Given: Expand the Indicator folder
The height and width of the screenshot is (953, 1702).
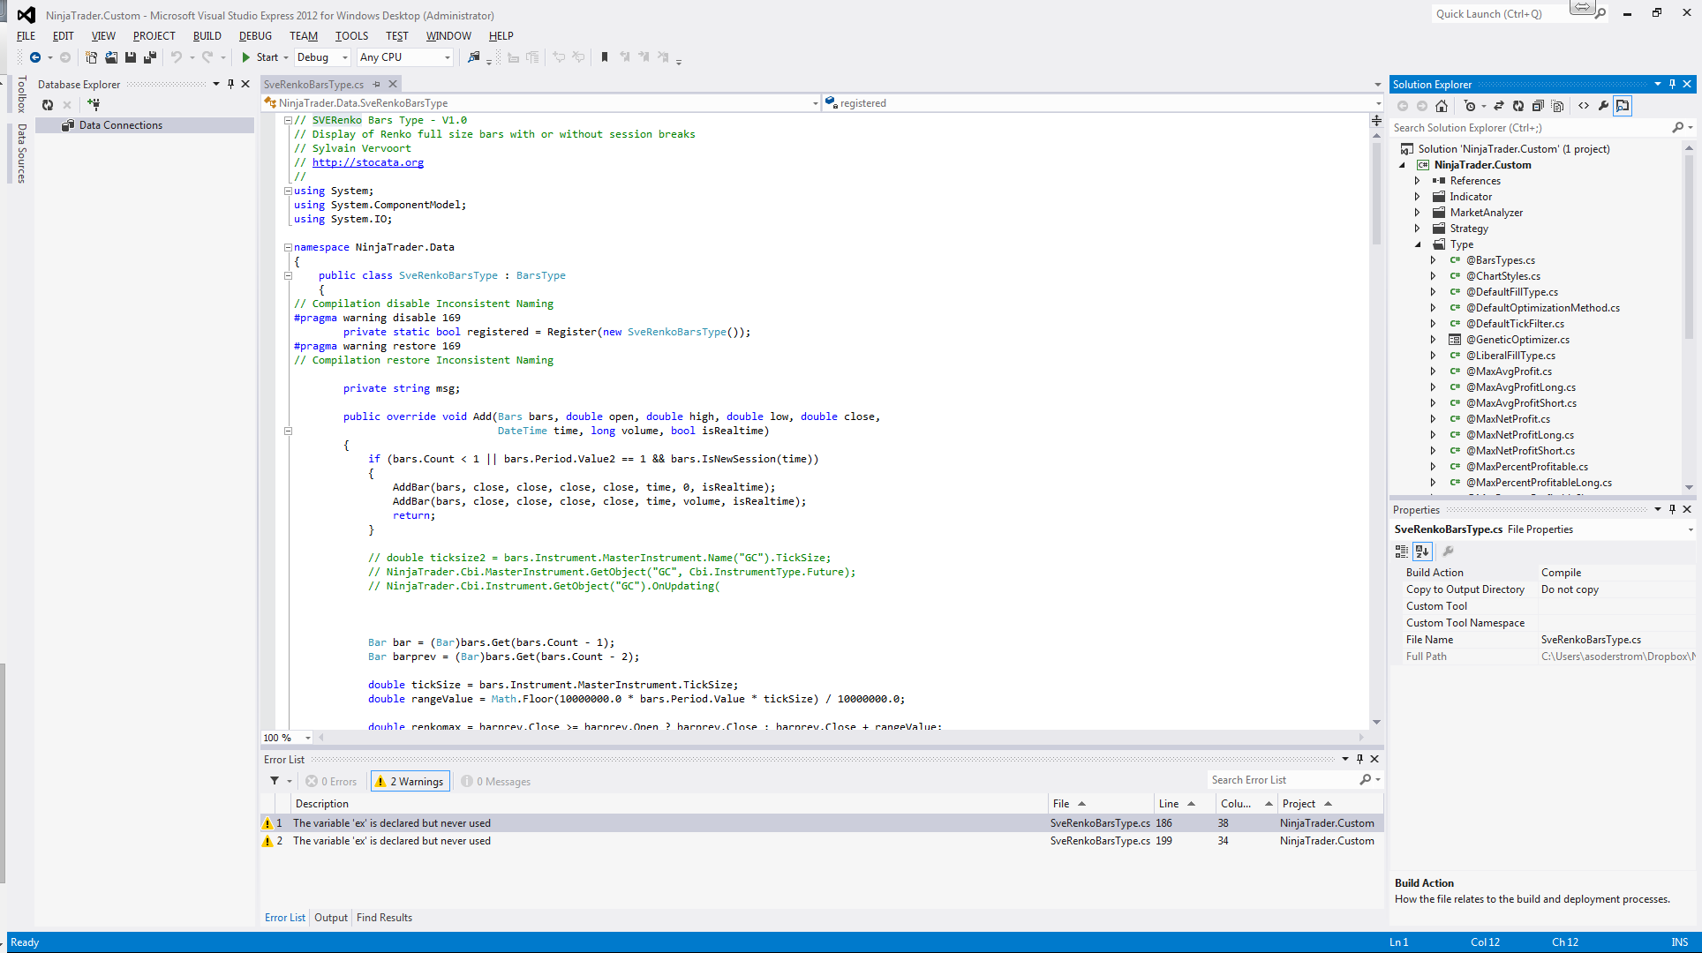Looking at the screenshot, I should pos(1418,197).
